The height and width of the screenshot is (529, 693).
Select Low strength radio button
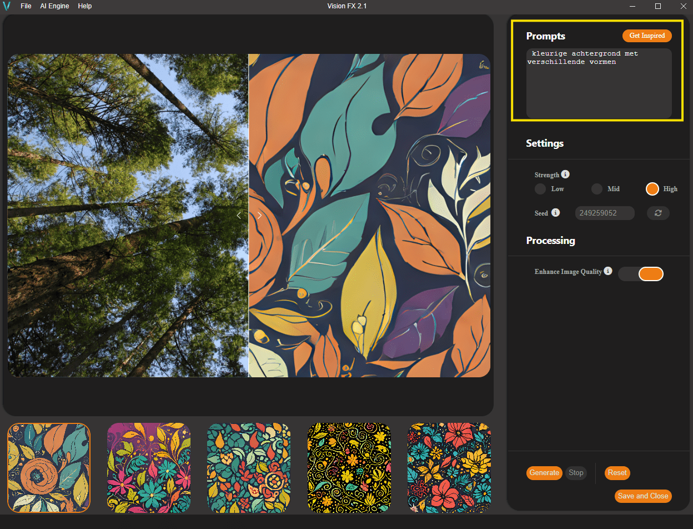(x=540, y=189)
